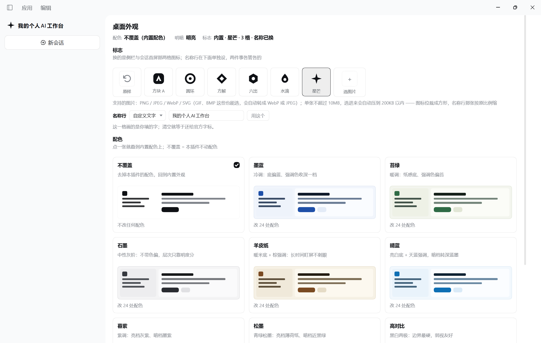The height and width of the screenshot is (343, 541).
Task: Click the 用这个 button
Action: pos(258,116)
